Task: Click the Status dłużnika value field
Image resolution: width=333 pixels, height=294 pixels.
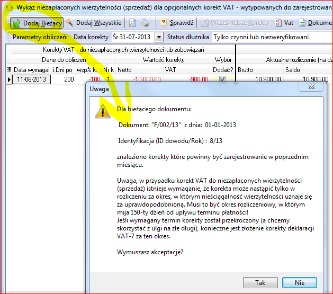Action: [x=272, y=37]
